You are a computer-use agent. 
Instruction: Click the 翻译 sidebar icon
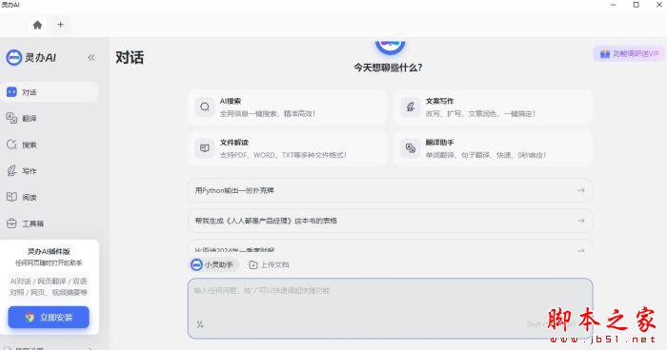click(11, 119)
